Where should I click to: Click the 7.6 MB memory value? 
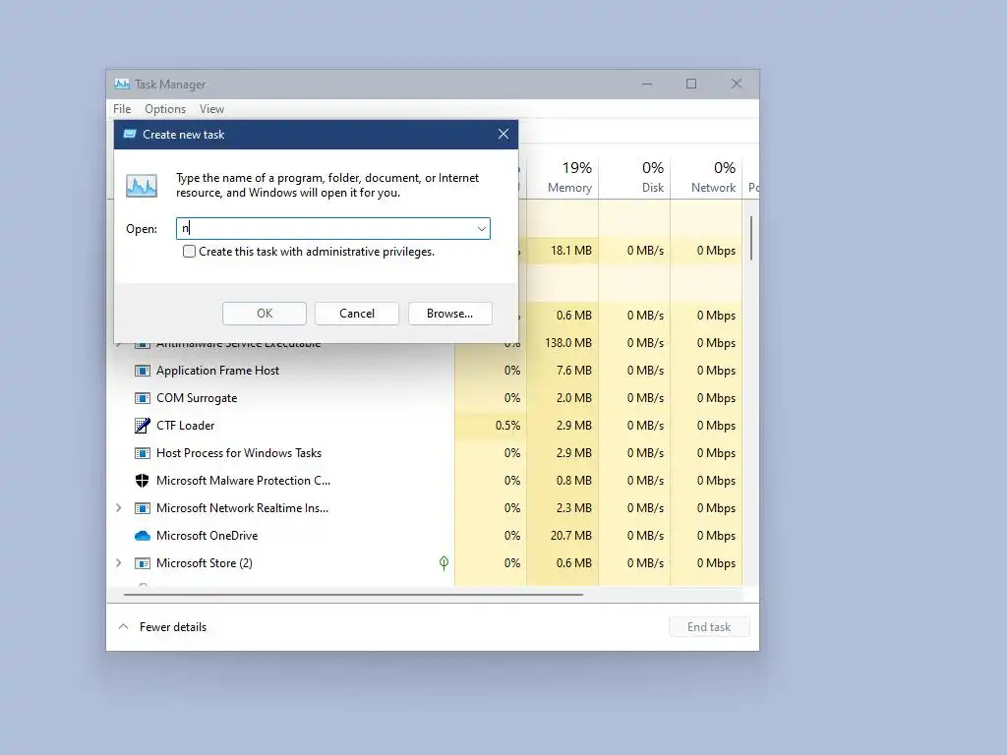[574, 371]
